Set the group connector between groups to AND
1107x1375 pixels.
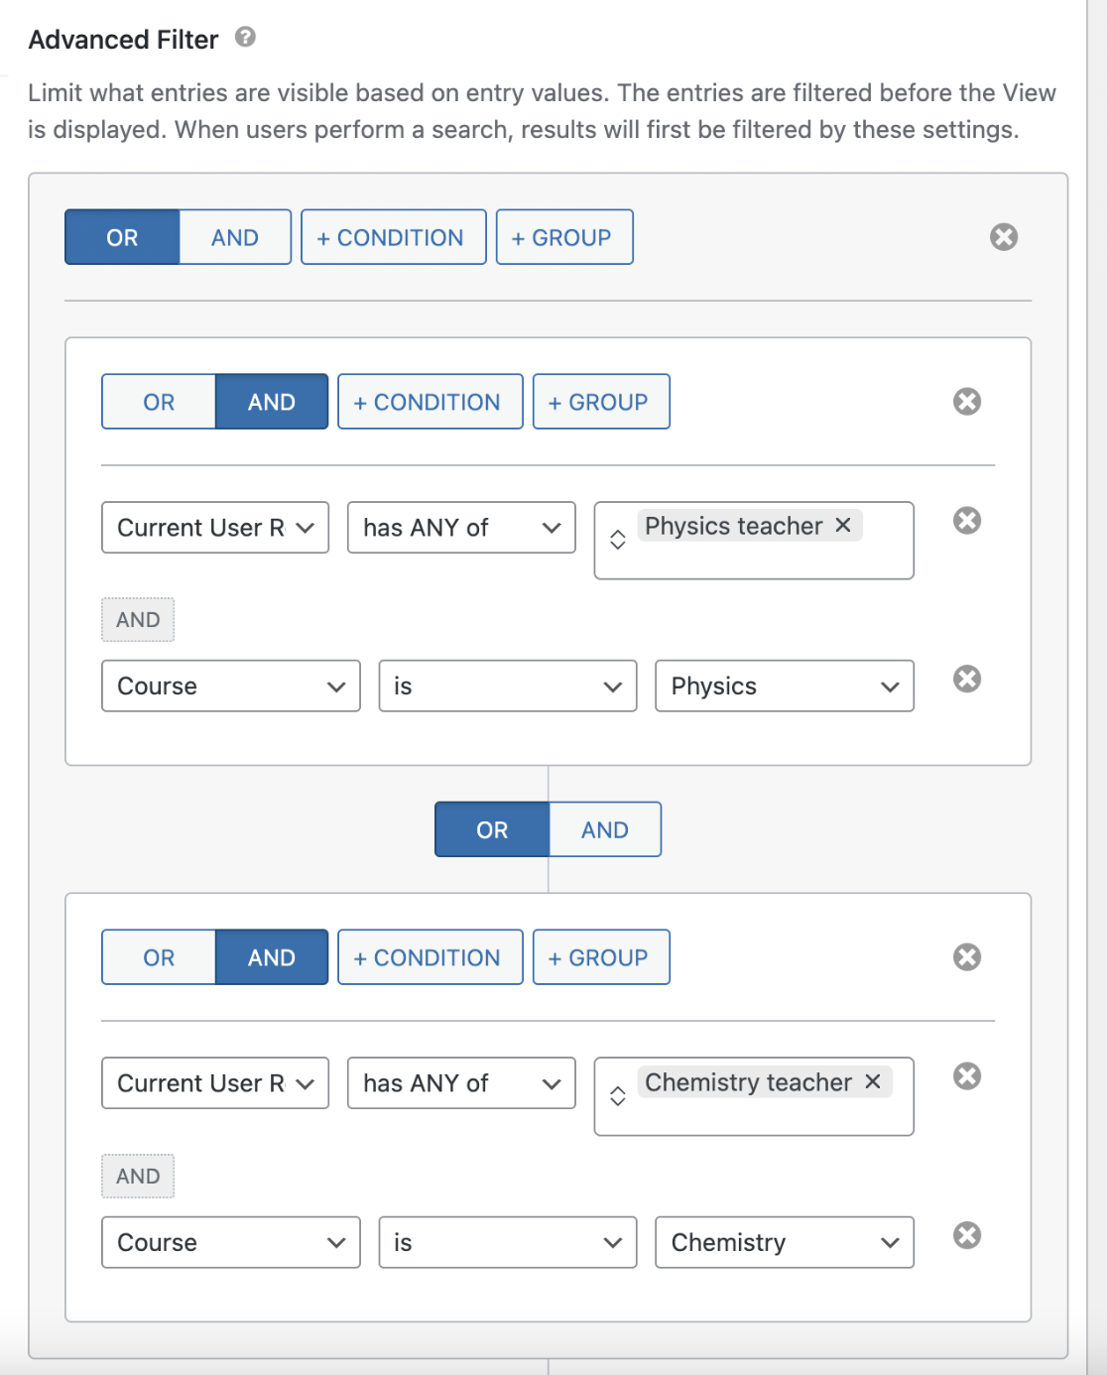(605, 829)
